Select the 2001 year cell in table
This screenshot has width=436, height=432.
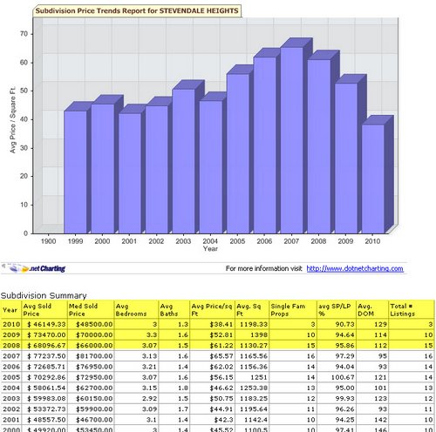click(x=10, y=420)
